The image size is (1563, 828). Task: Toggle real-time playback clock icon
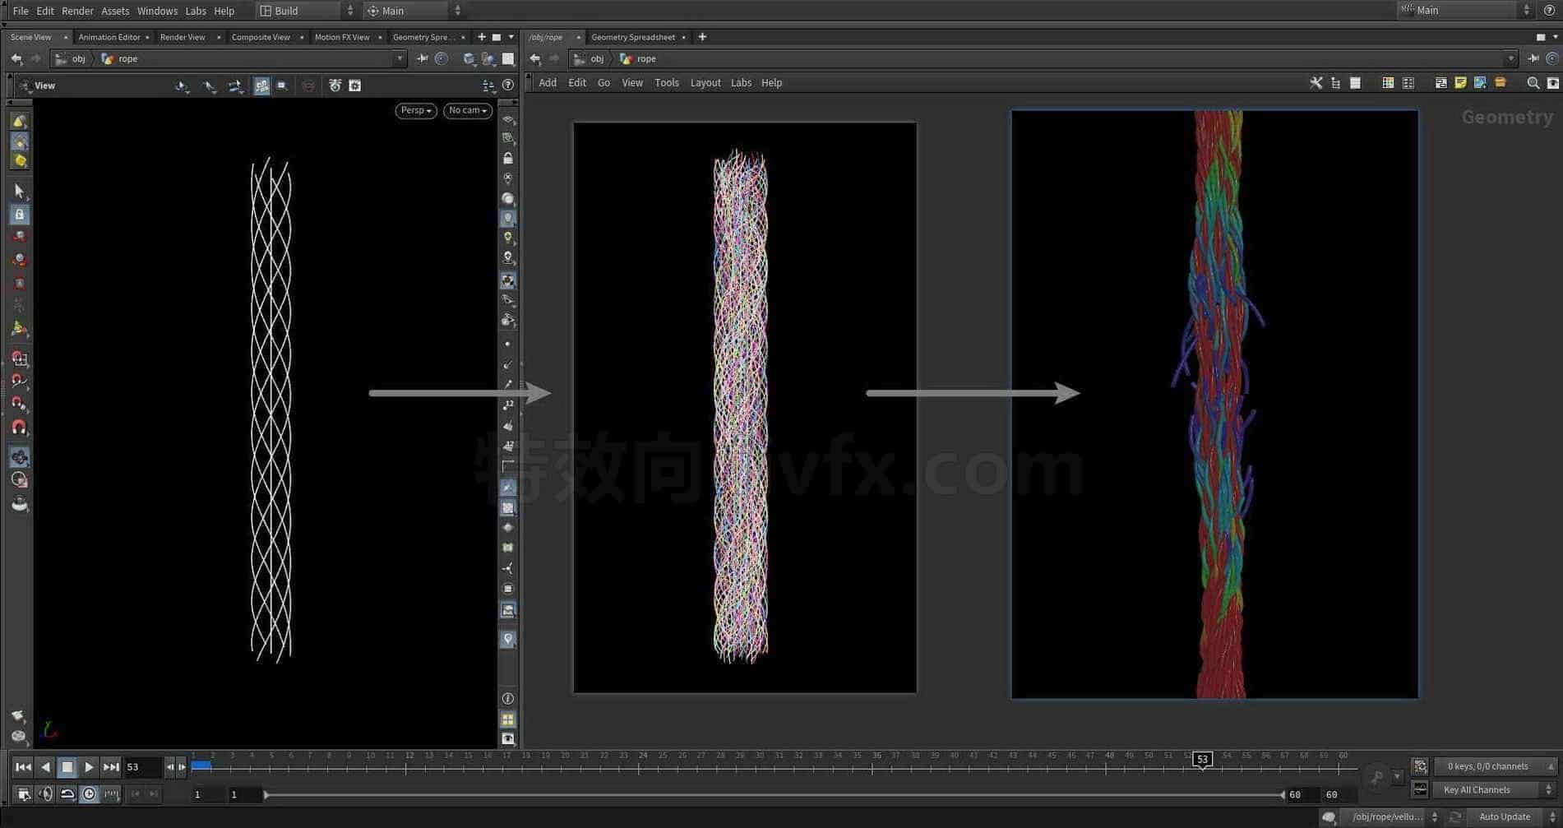[x=89, y=793]
